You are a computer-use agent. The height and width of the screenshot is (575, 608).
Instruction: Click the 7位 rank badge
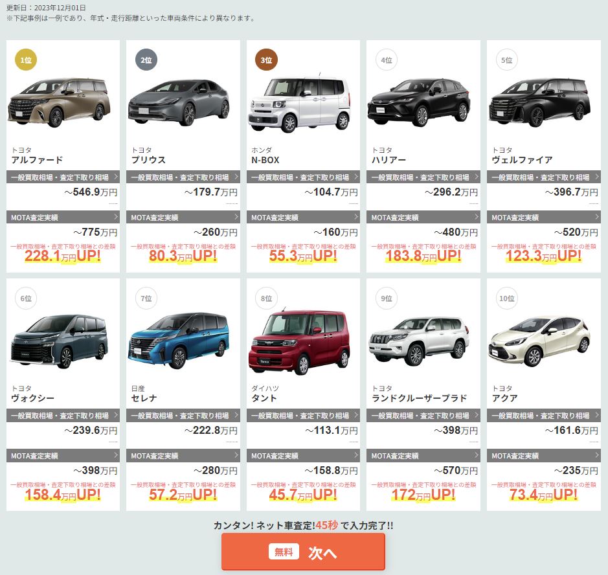146,298
